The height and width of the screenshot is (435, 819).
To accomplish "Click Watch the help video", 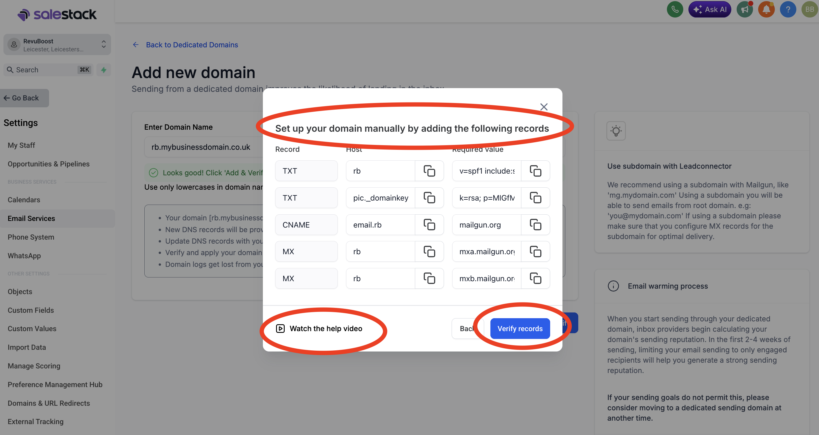I will pos(319,329).
